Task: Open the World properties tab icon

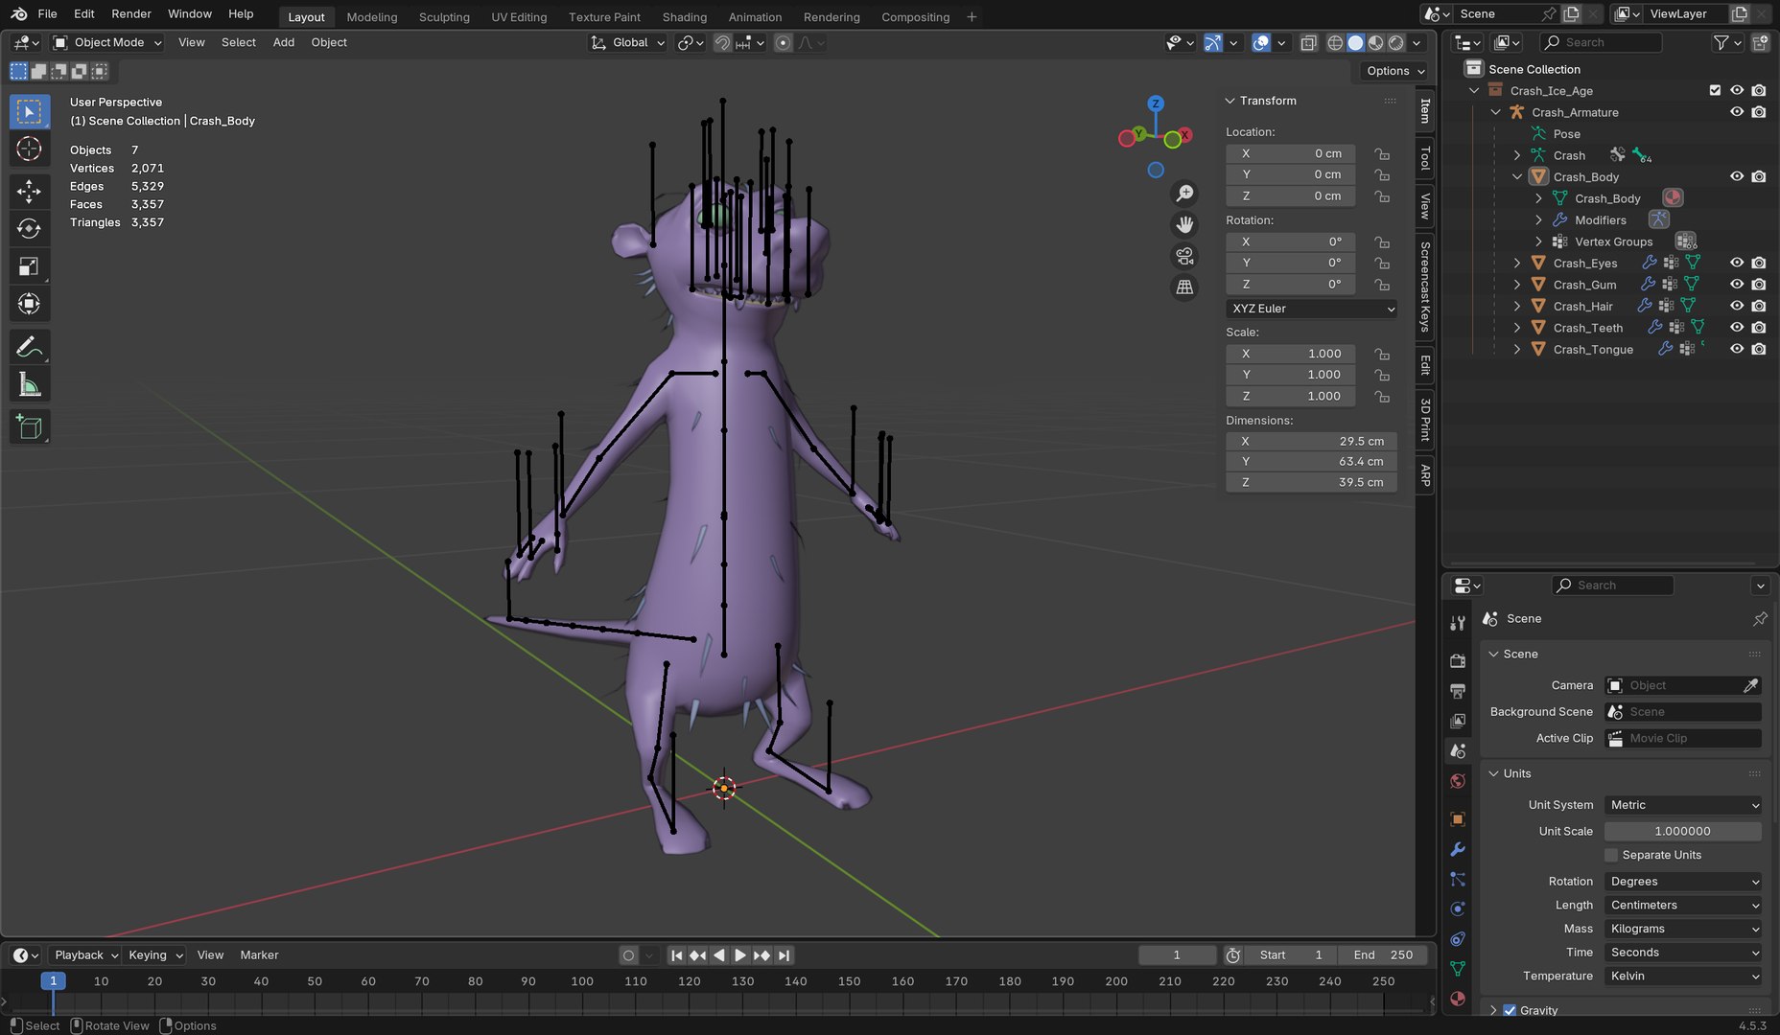Action: pos(1458,781)
